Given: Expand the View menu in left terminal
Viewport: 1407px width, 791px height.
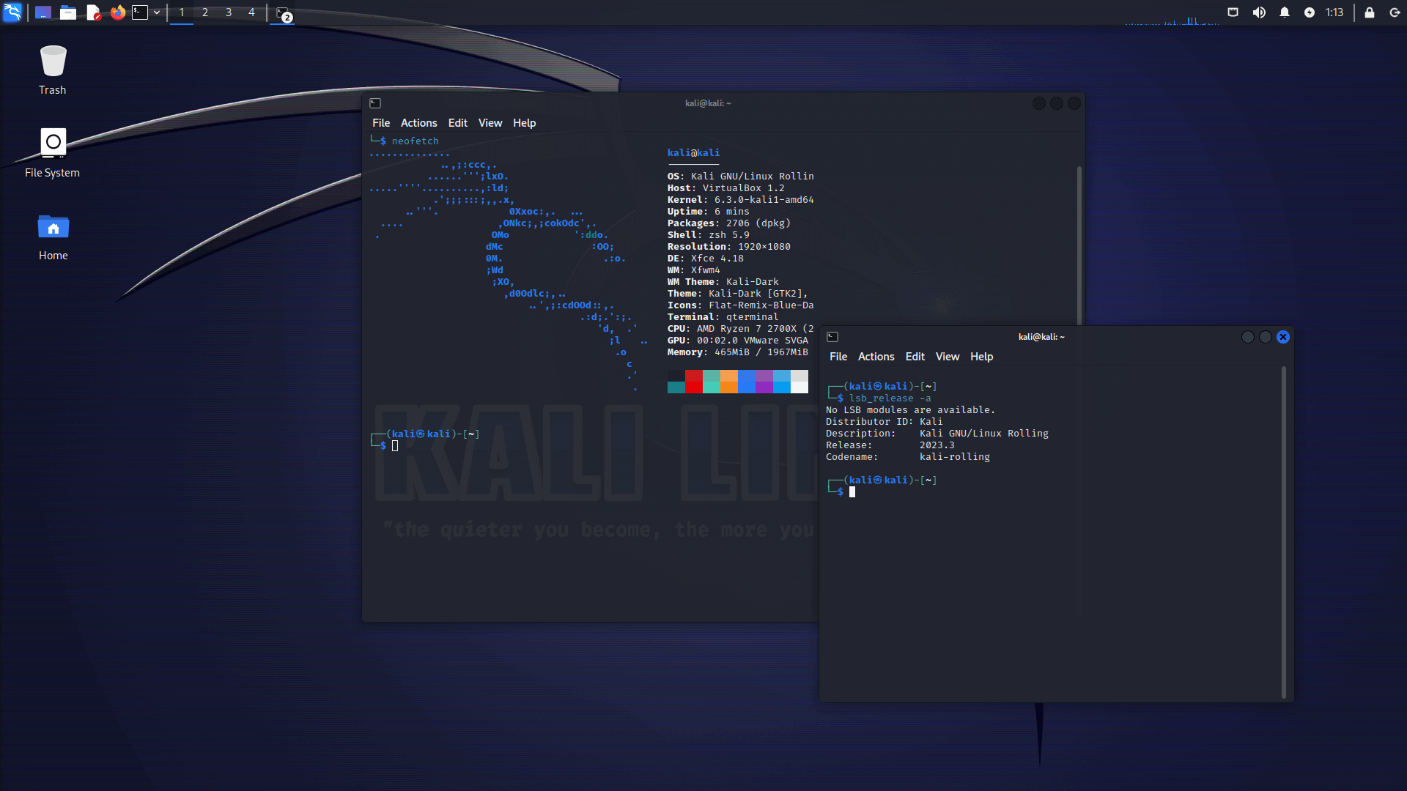Looking at the screenshot, I should pos(489,122).
